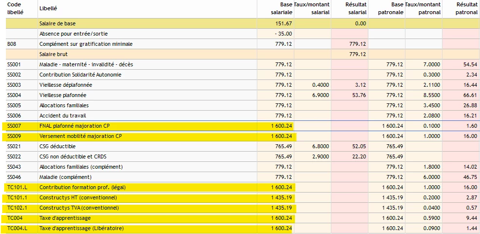Image resolution: width=480 pixels, height=234 pixels.
Task: Click the Résultat patronal column header
Action: (x=466, y=8)
